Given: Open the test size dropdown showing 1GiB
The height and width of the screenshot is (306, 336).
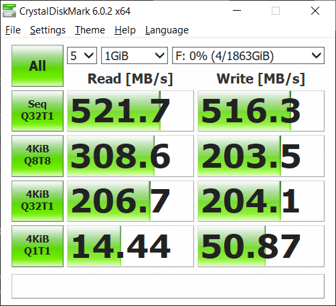Looking at the screenshot, I should [x=135, y=55].
